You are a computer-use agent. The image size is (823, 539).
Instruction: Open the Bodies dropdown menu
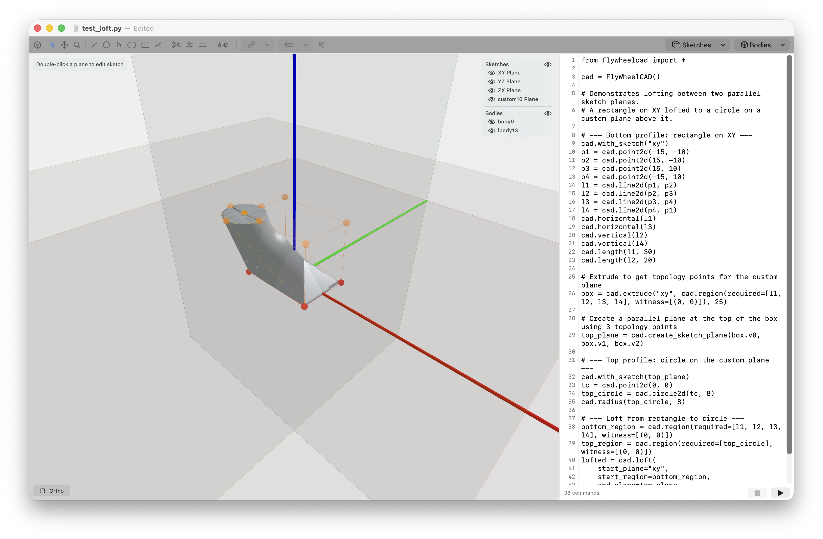click(782, 45)
